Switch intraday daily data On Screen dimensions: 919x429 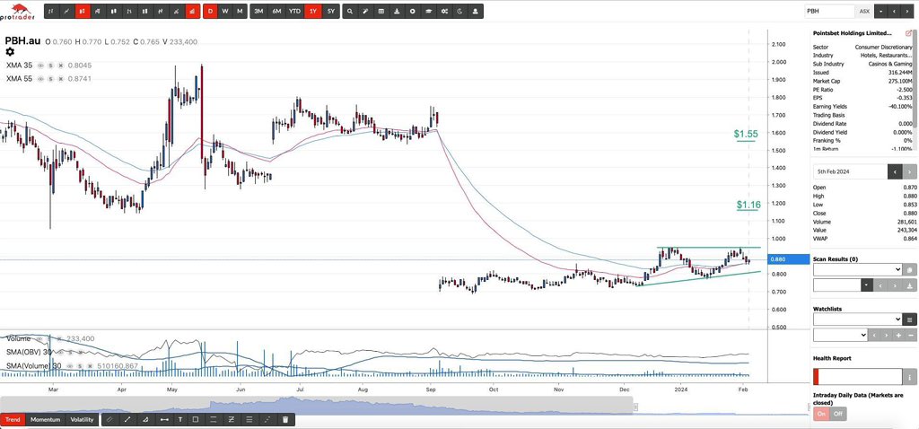click(821, 413)
